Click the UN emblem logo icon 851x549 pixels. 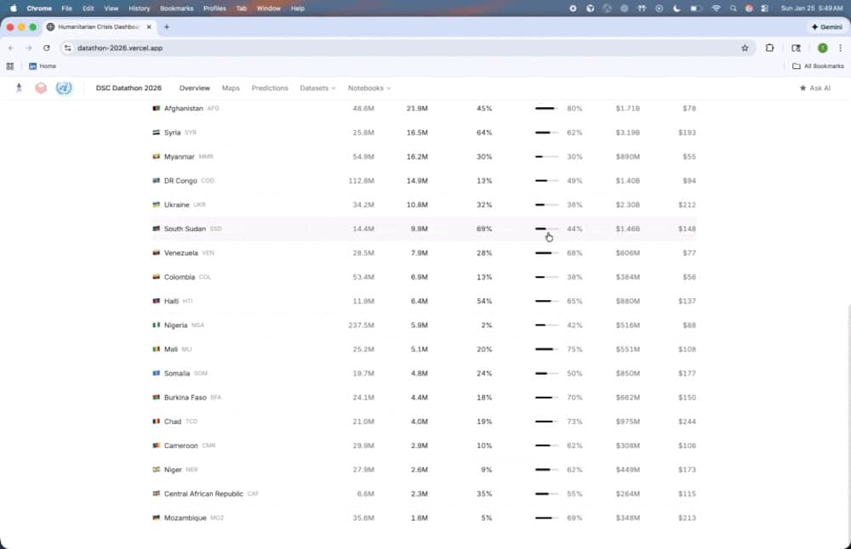pos(64,88)
